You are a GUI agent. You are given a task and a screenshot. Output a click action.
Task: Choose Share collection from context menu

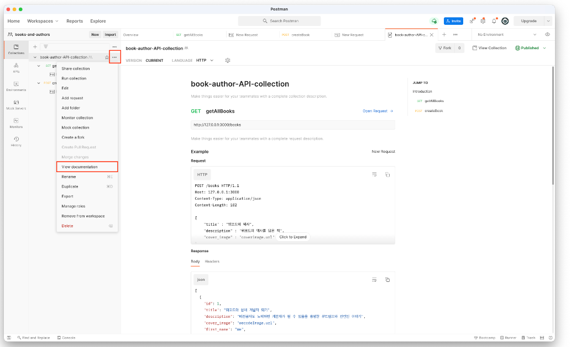(87, 68)
